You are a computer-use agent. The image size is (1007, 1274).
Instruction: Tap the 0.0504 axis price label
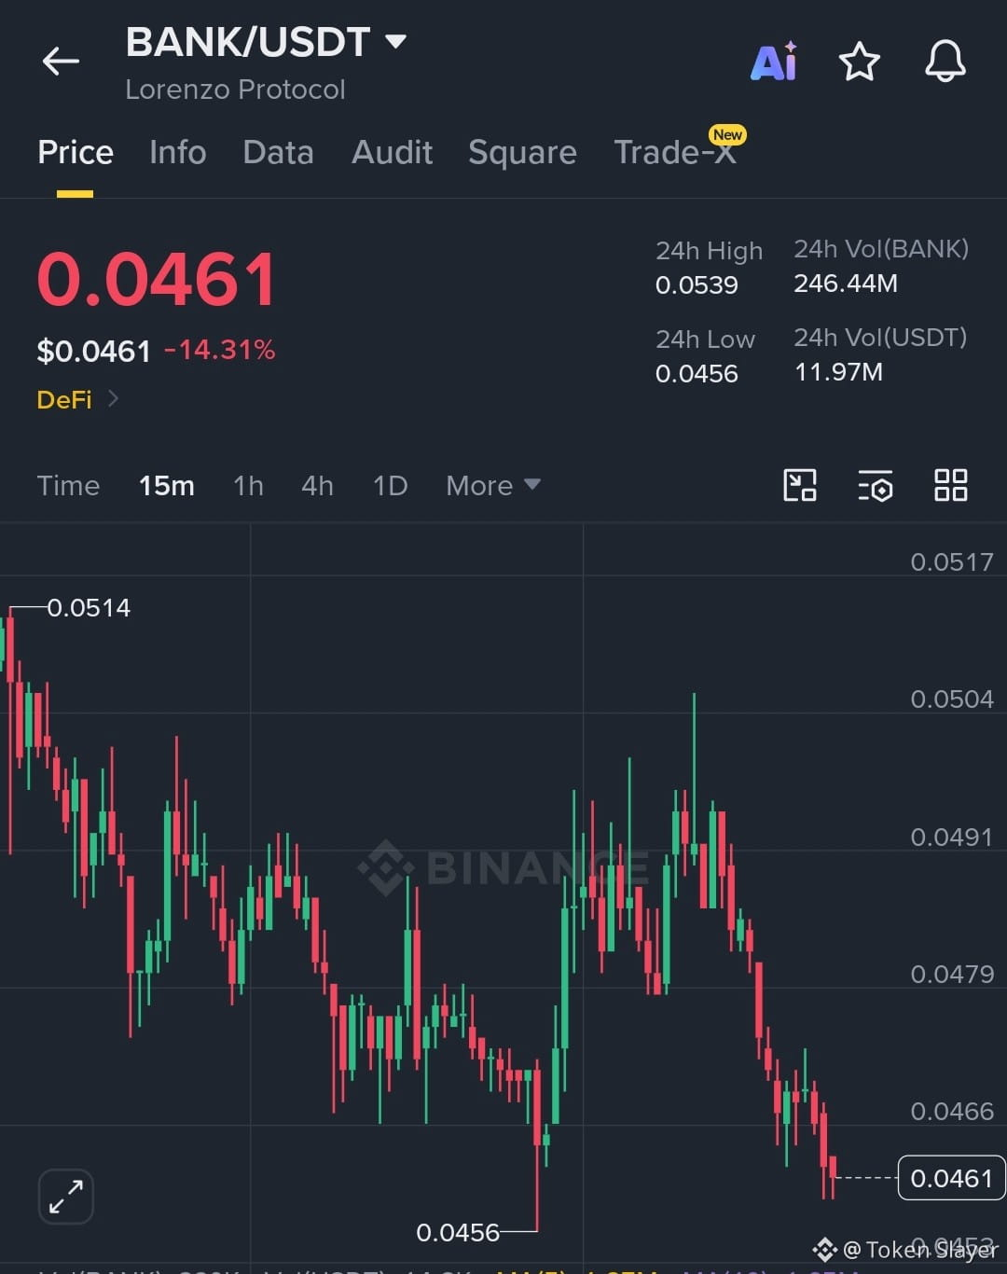(x=952, y=699)
